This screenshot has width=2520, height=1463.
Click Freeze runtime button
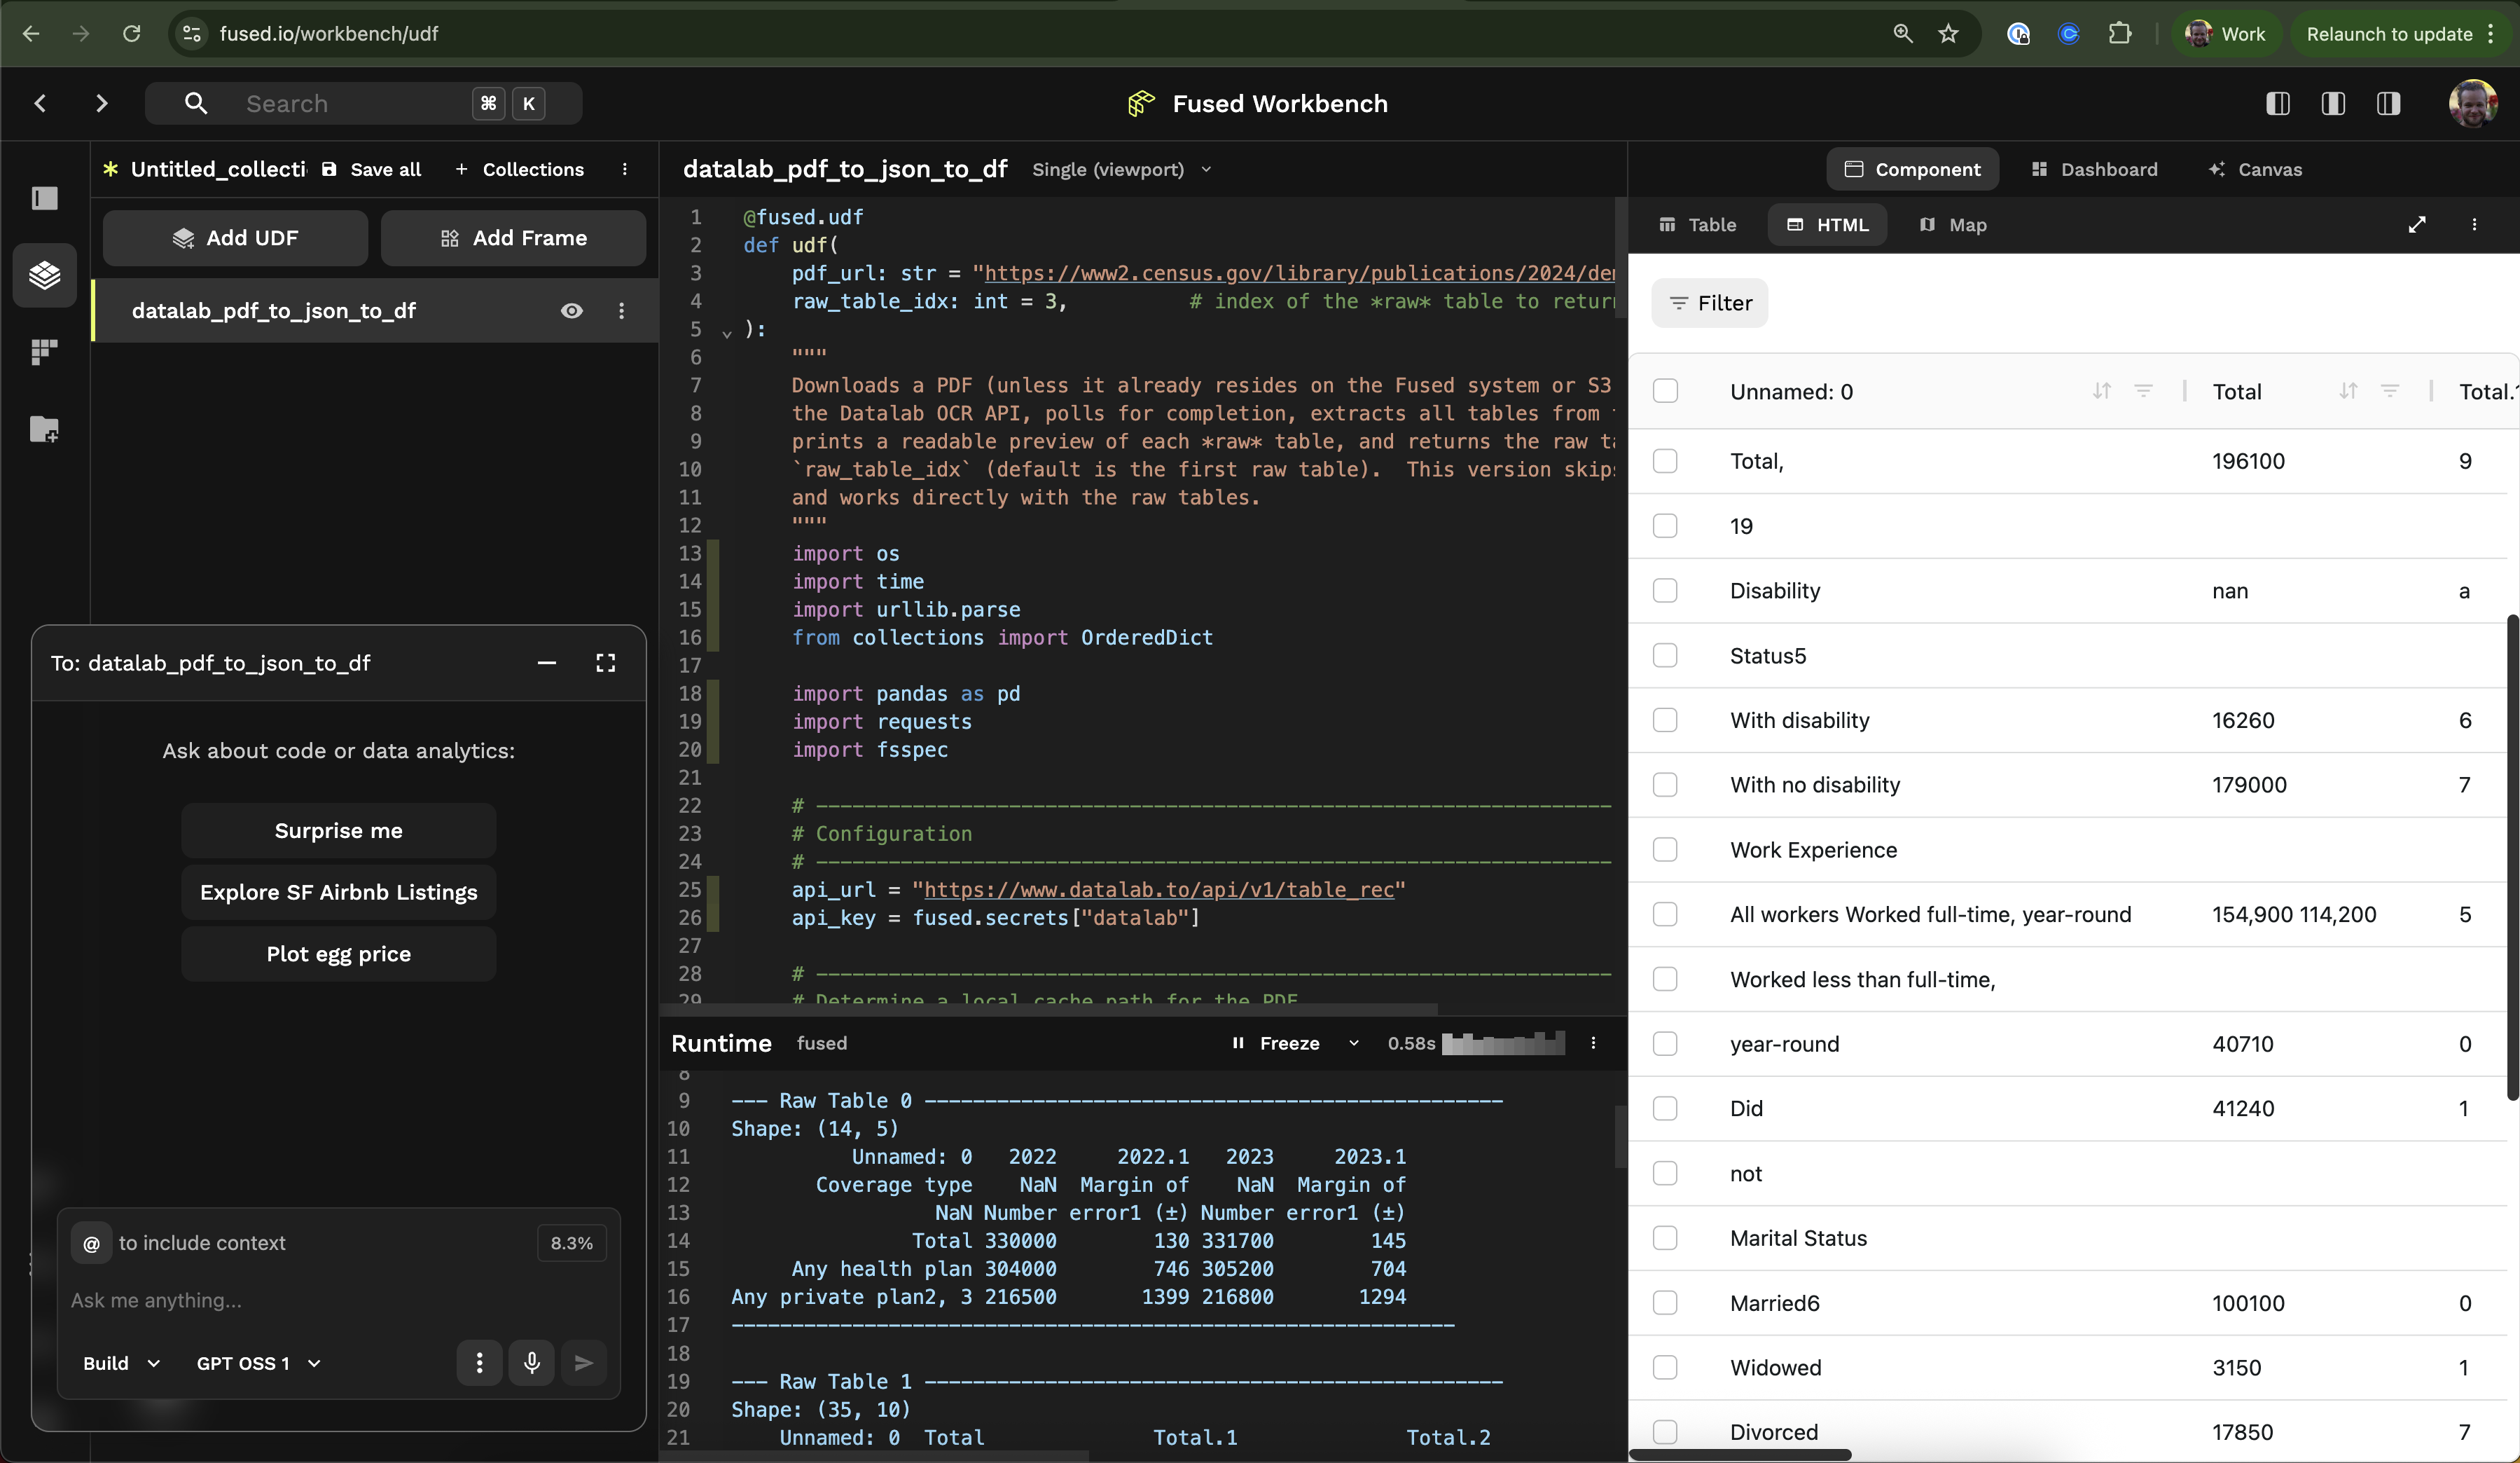(x=1276, y=1043)
